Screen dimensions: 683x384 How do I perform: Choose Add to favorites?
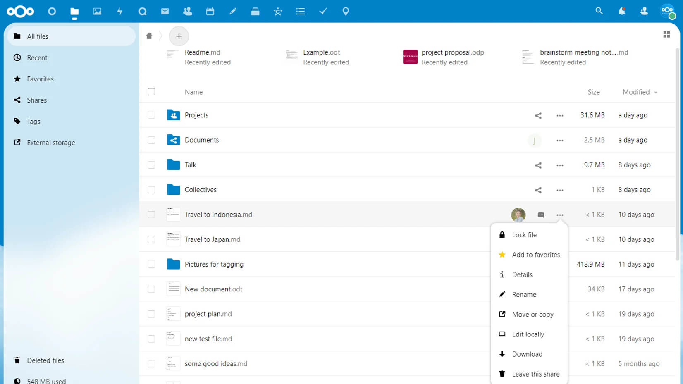coord(529,255)
